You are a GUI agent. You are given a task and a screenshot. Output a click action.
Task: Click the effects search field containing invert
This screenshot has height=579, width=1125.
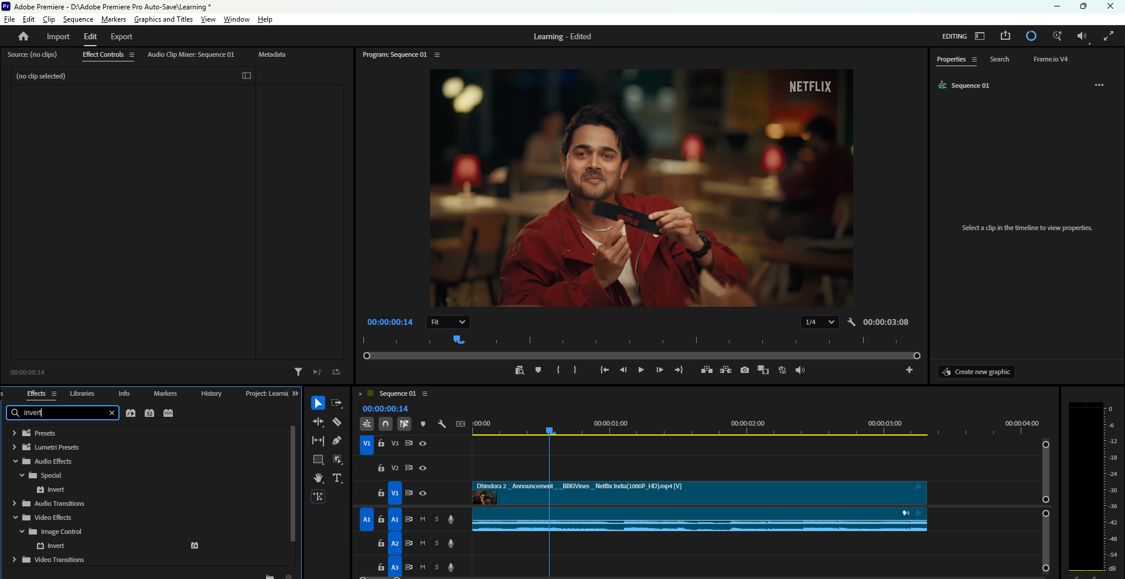(x=63, y=413)
